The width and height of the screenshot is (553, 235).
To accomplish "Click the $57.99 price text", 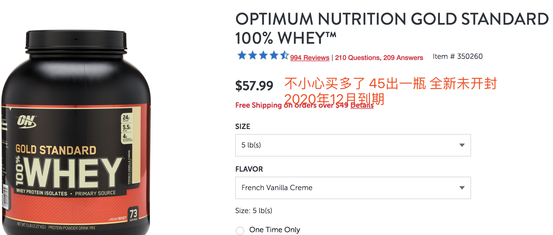I will [254, 86].
